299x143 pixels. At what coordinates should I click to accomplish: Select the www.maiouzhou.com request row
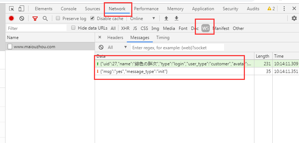coord(50,46)
